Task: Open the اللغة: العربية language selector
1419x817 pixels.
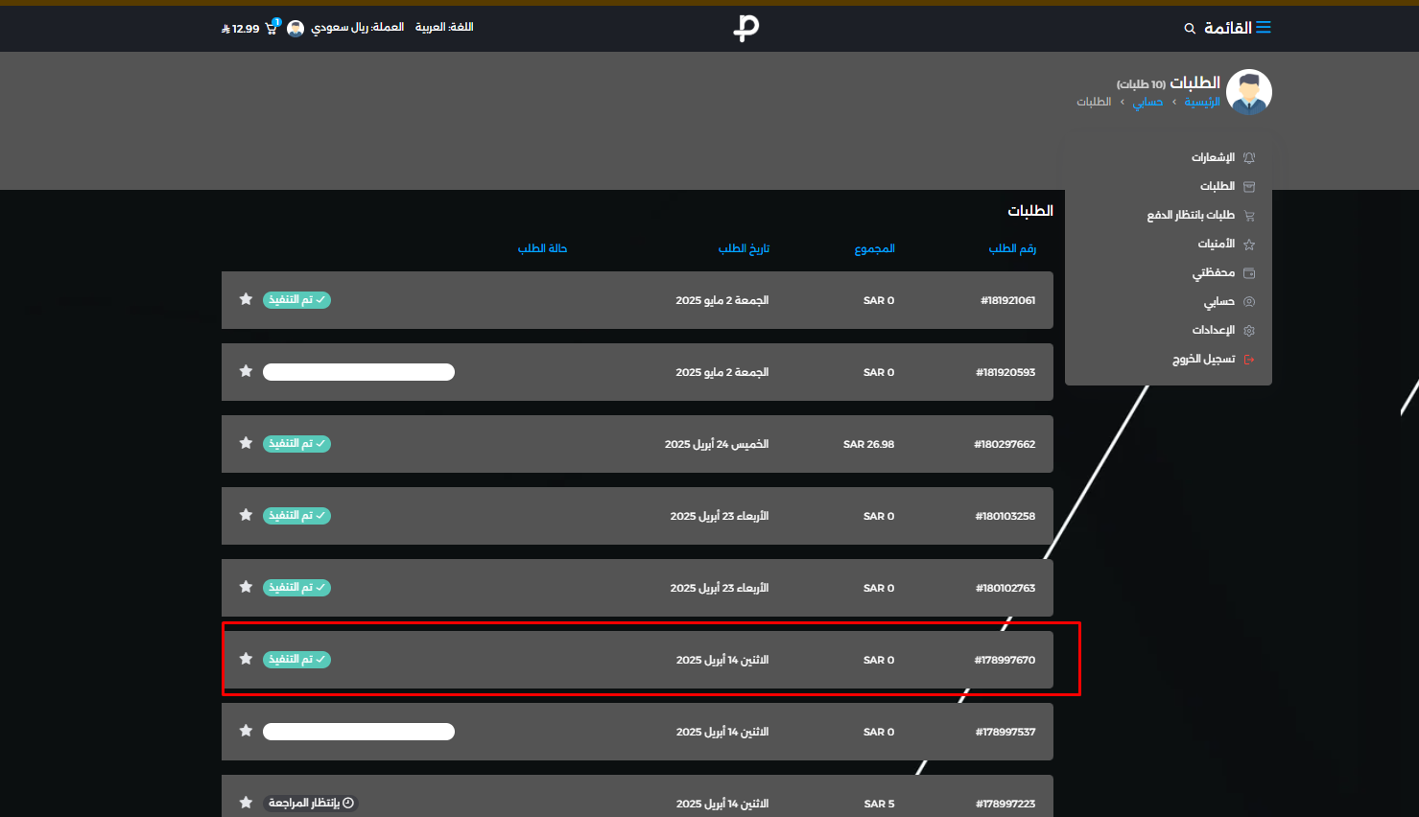Action: coord(444,27)
